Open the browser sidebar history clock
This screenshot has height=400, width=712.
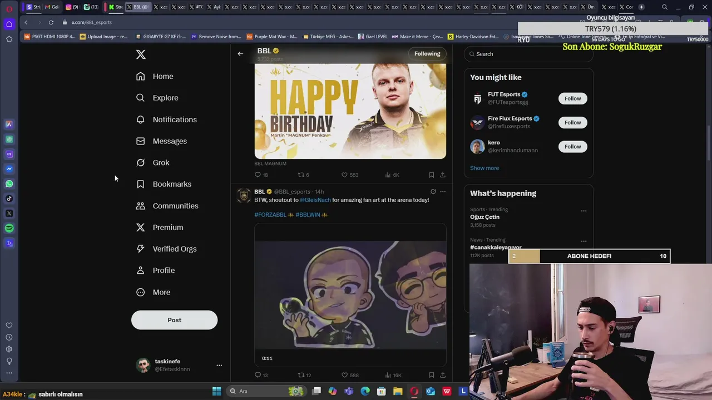click(9, 337)
